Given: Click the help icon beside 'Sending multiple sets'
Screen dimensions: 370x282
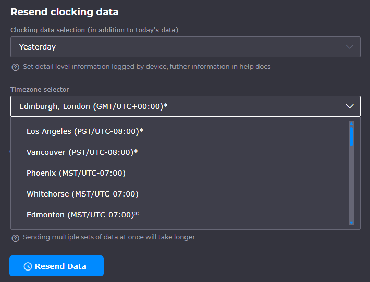Looking at the screenshot, I should tap(16, 238).
